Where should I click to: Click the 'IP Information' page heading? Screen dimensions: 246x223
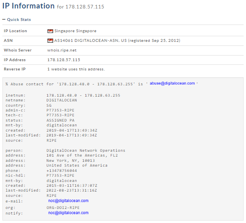point(29,6)
